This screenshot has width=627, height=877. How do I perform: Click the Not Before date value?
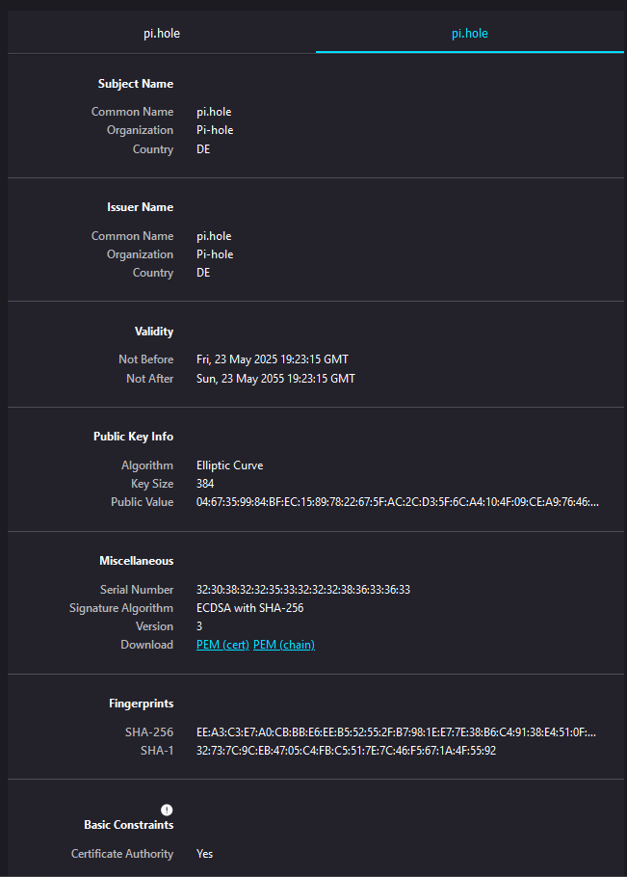pyautogui.click(x=273, y=359)
